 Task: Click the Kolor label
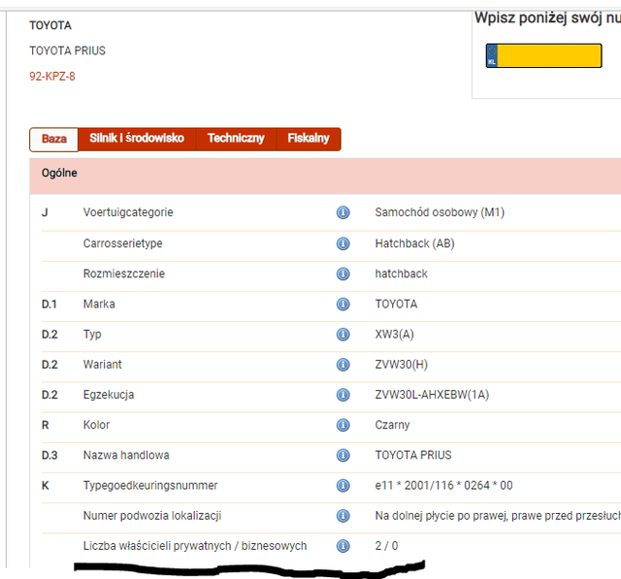pos(96,425)
